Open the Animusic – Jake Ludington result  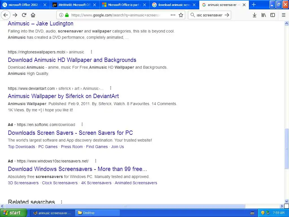(x=41, y=23)
